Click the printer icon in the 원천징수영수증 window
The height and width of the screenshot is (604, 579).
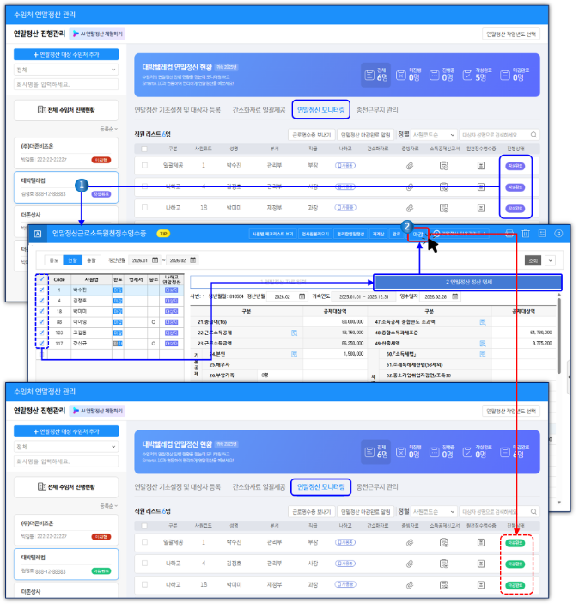coord(509,234)
